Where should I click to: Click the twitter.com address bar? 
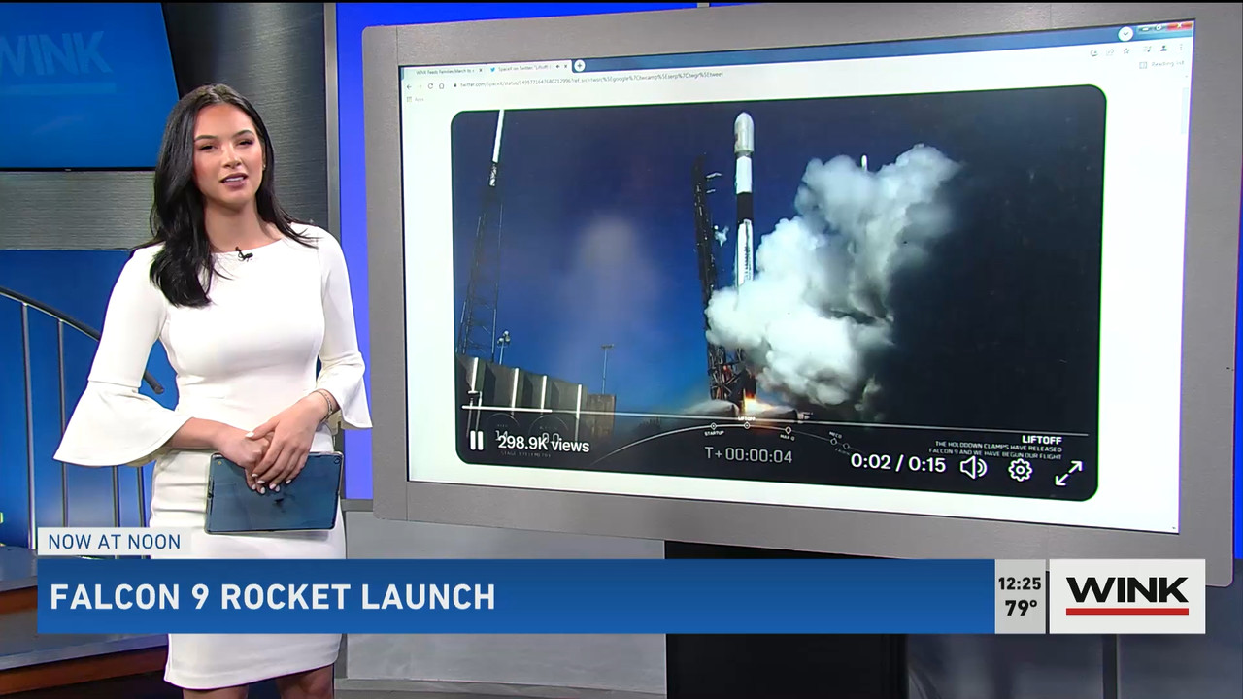pos(592,80)
